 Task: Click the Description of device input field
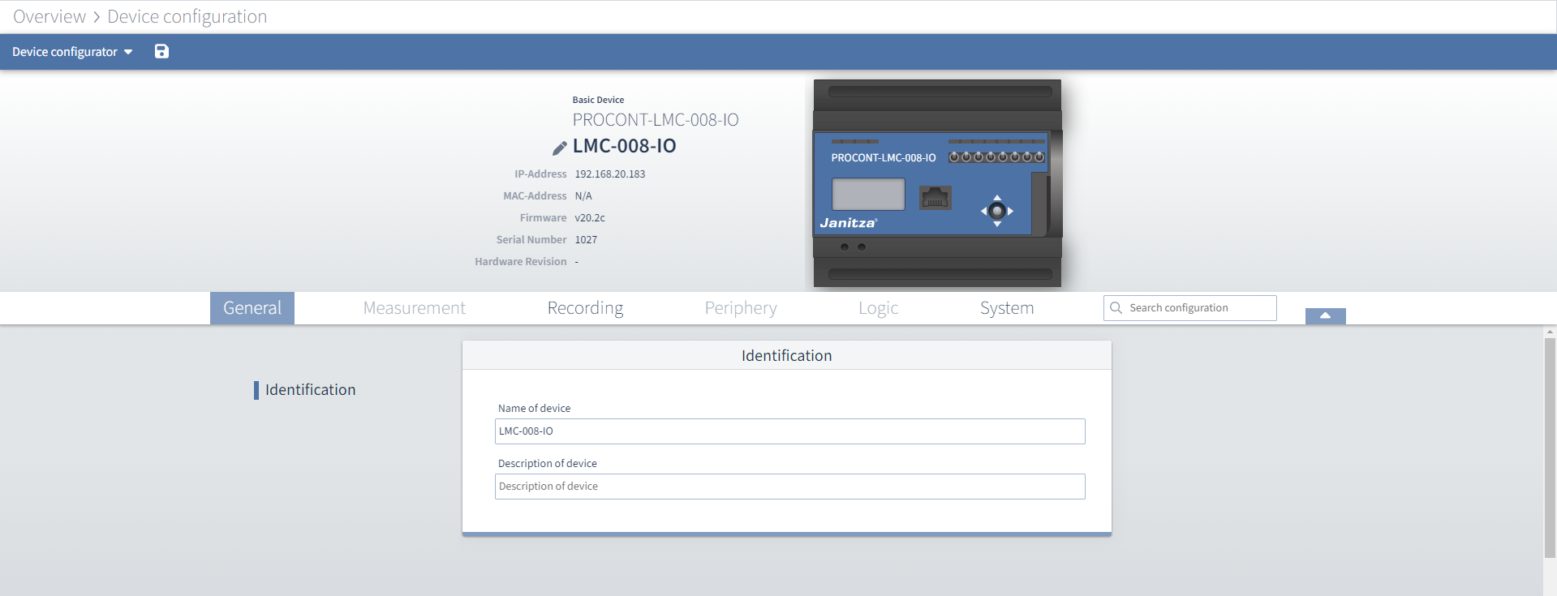789,487
